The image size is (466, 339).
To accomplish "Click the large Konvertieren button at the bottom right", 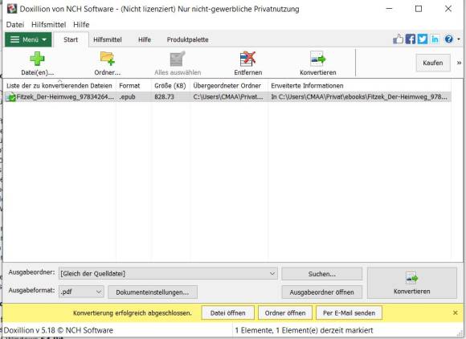I will point(412,283).
